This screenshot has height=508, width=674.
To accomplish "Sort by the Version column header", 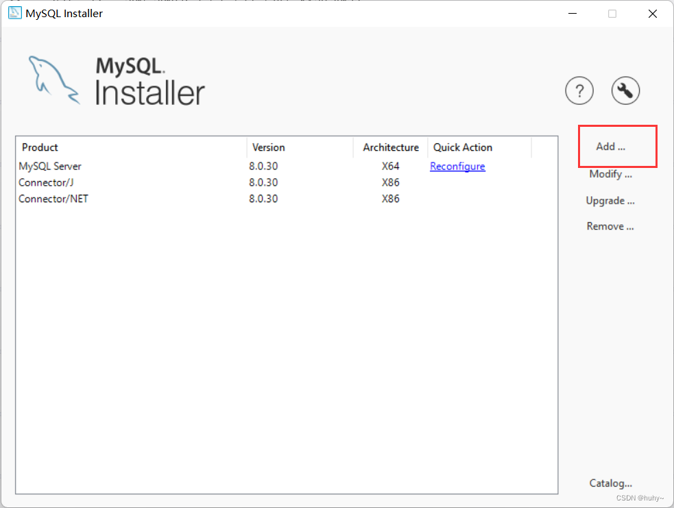I will pos(300,147).
